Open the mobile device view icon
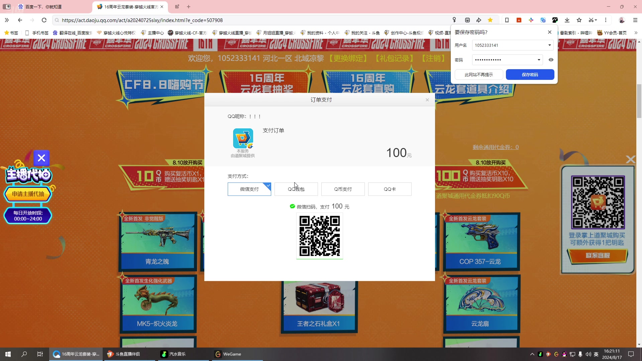642x361 pixels. tap(507, 20)
